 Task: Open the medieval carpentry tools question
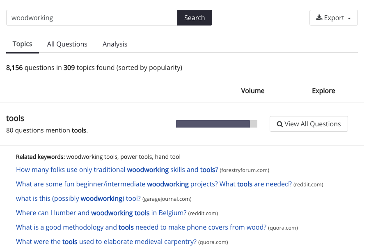[106, 242]
